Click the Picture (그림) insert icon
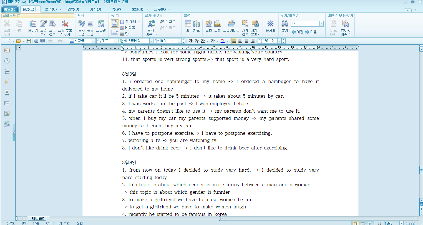 point(218,24)
